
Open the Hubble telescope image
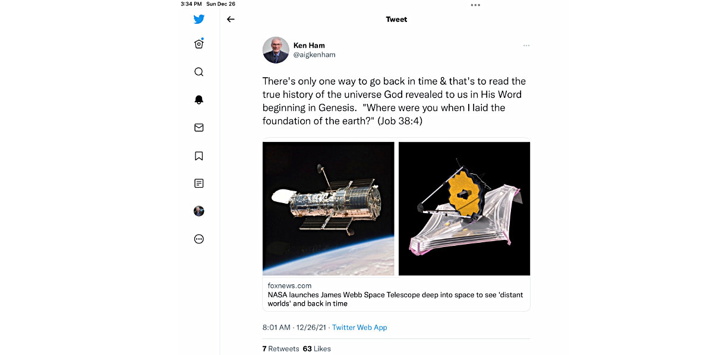click(x=329, y=208)
